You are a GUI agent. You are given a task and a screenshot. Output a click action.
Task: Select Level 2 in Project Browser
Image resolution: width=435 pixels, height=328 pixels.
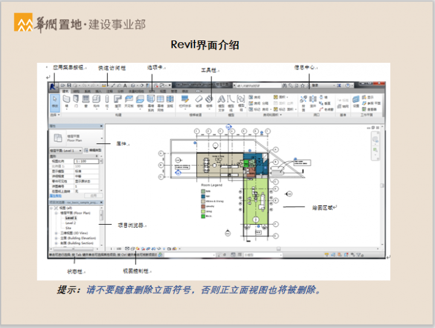(71, 223)
